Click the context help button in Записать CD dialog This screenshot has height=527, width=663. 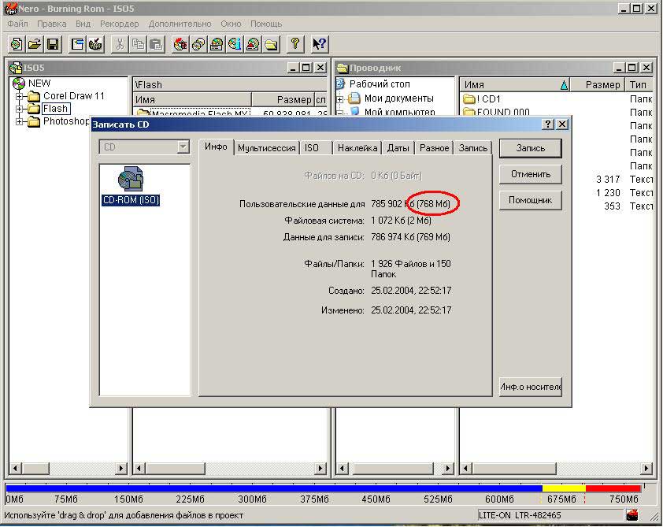tap(548, 124)
